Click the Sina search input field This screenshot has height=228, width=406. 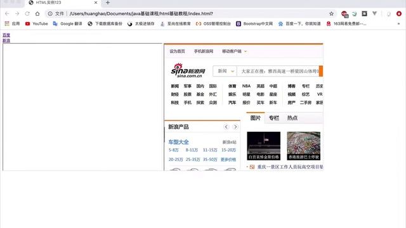[x=278, y=71]
